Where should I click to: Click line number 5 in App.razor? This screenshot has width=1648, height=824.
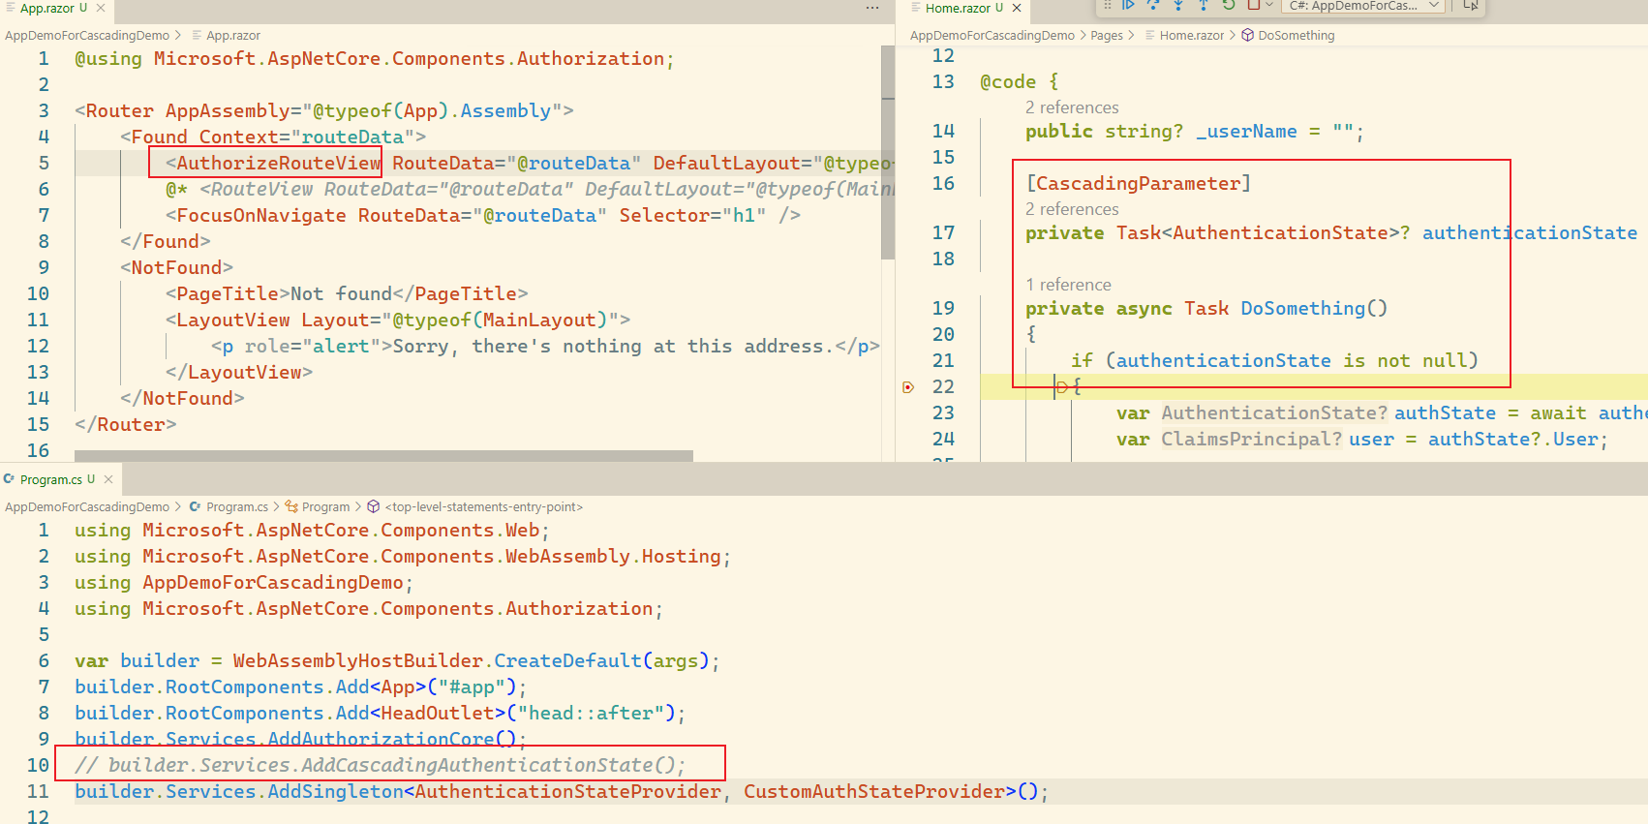point(43,163)
